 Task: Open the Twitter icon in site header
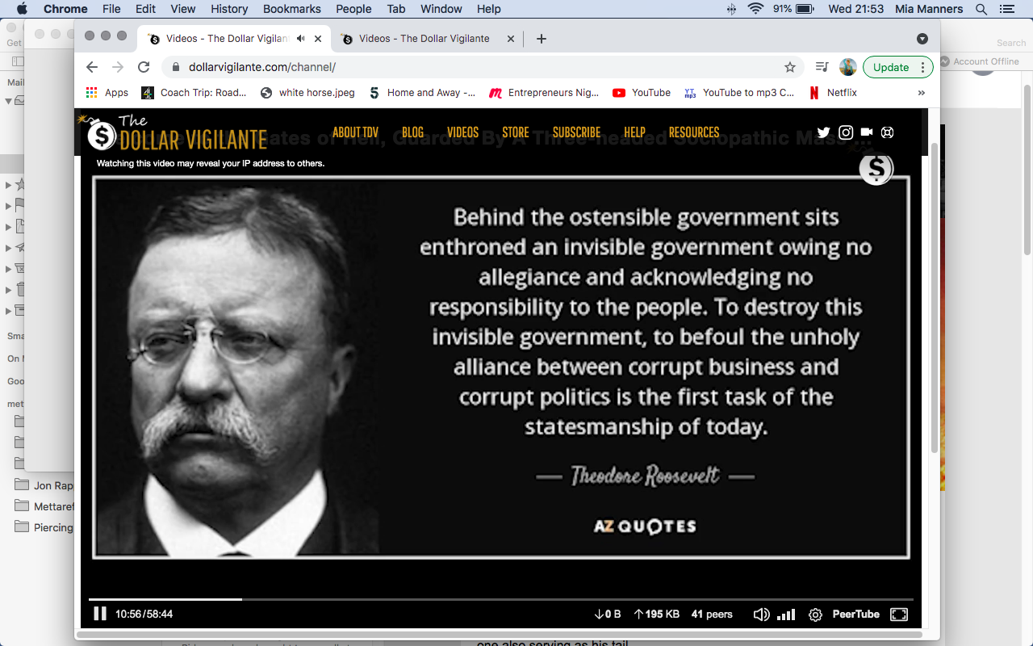pos(823,132)
